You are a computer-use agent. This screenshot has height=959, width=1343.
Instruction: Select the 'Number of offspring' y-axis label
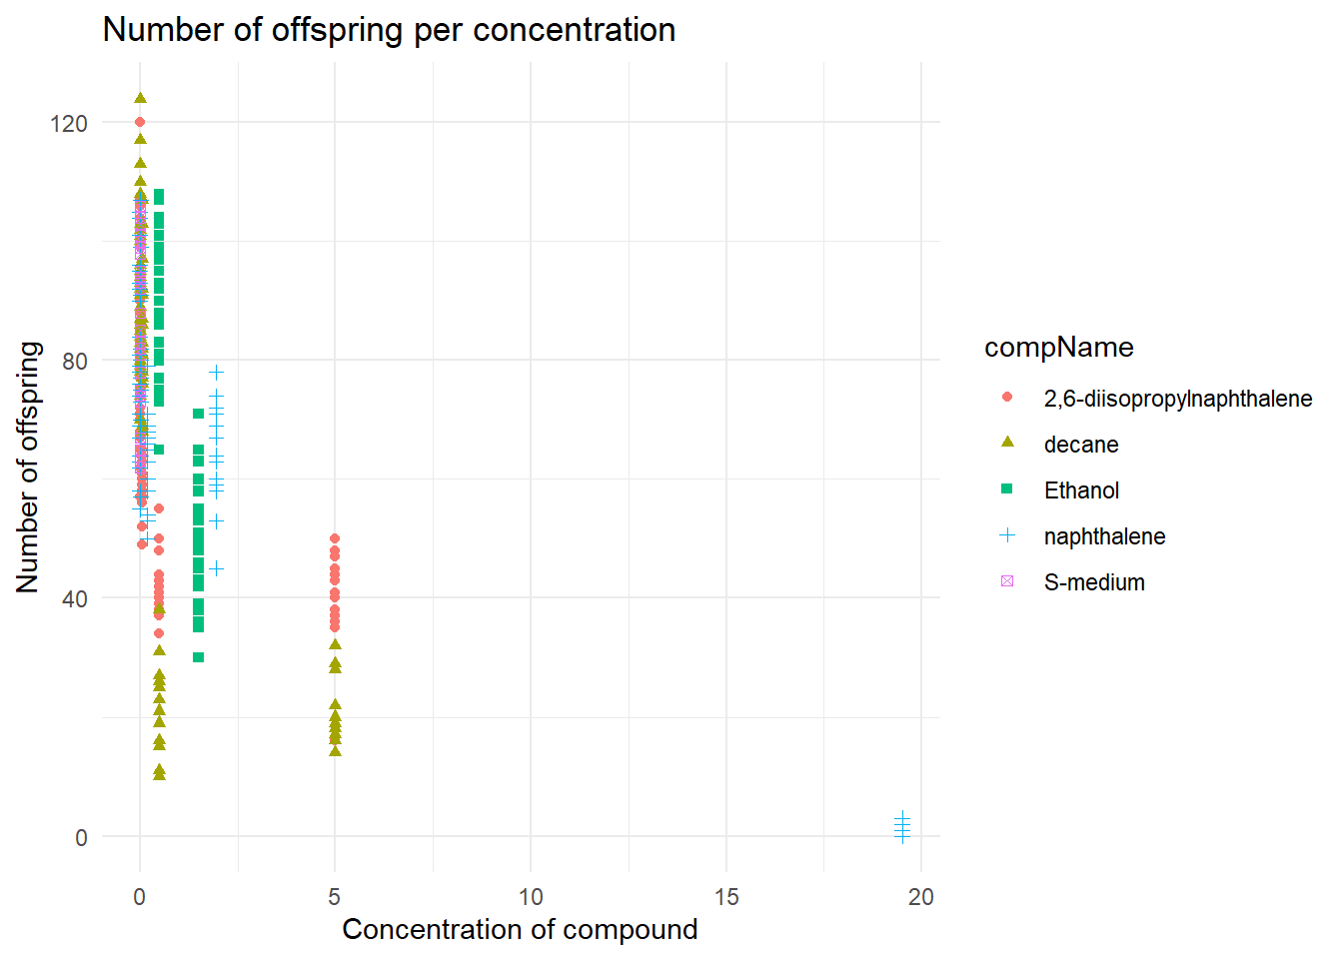pyautogui.click(x=28, y=467)
